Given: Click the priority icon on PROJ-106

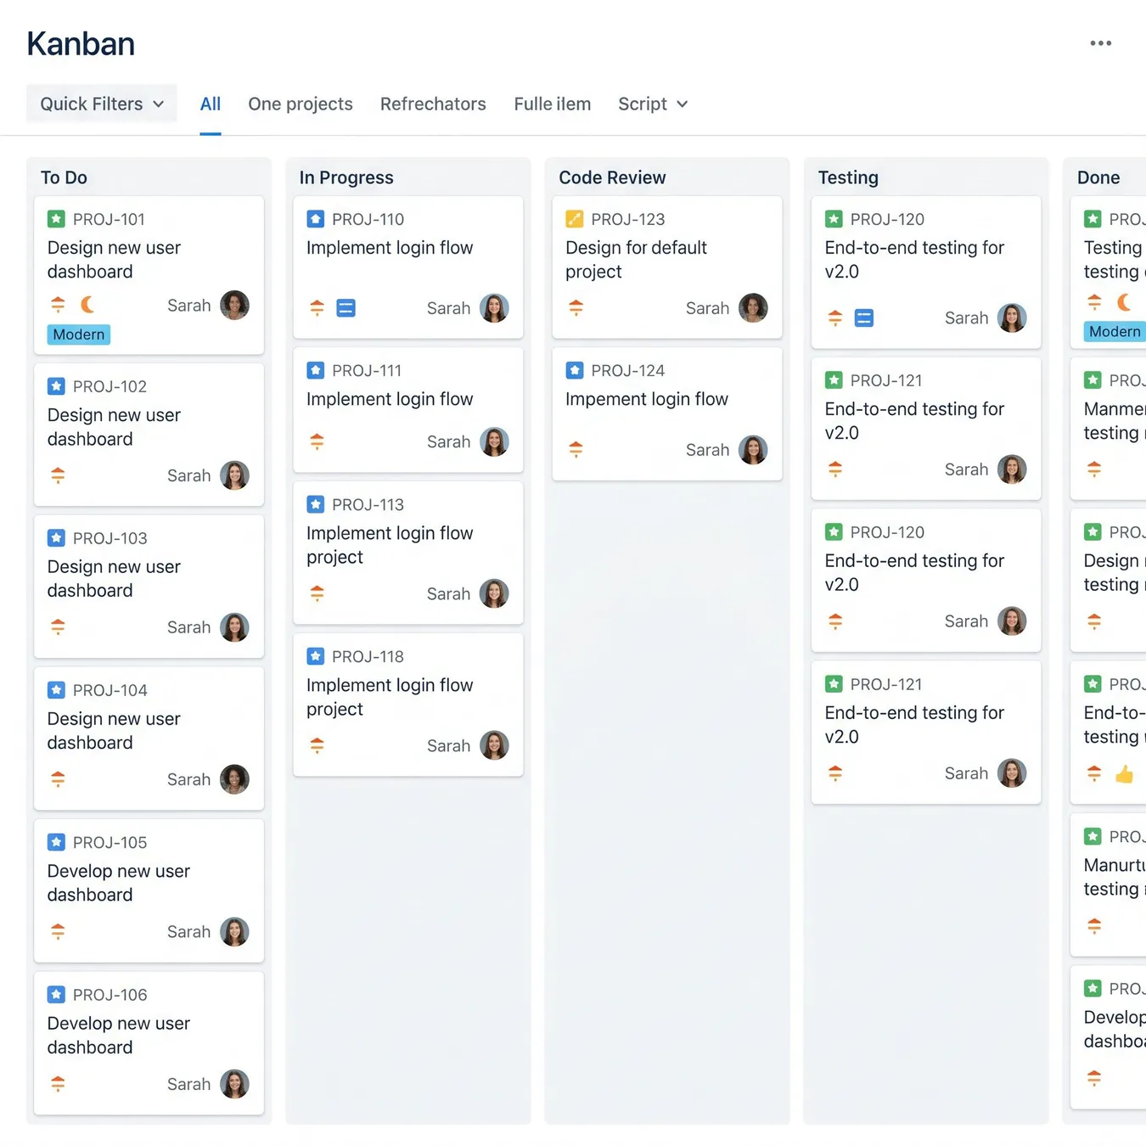Looking at the screenshot, I should (x=58, y=1083).
